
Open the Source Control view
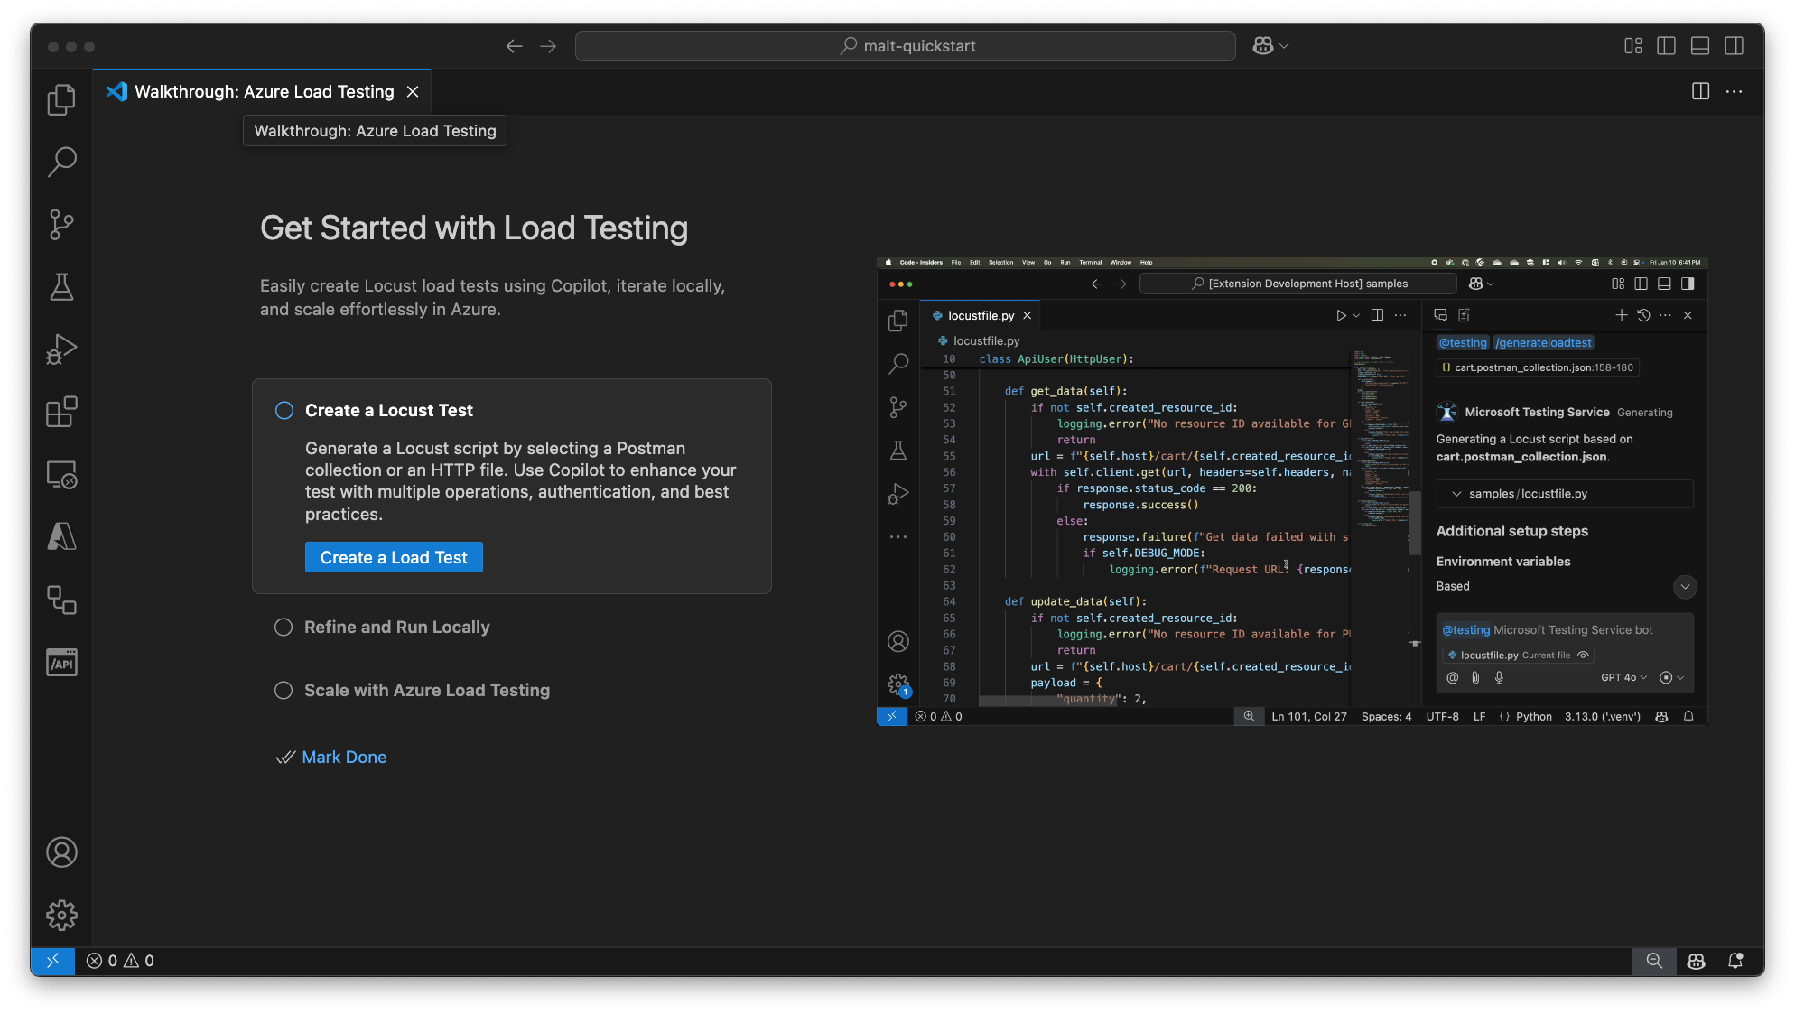pos(61,224)
